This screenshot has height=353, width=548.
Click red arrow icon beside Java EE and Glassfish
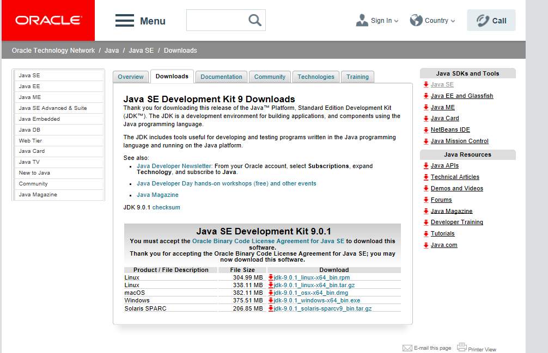click(x=425, y=96)
